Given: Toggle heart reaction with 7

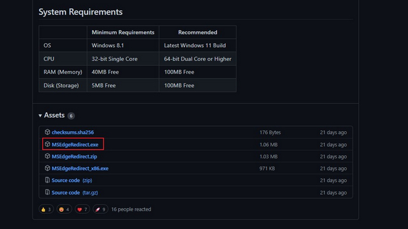Looking at the screenshot, I should [x=82, y=209].
